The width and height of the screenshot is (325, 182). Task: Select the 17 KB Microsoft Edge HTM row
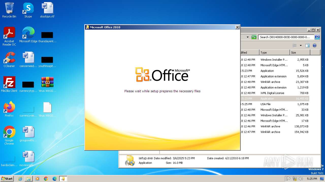[274, 121]
